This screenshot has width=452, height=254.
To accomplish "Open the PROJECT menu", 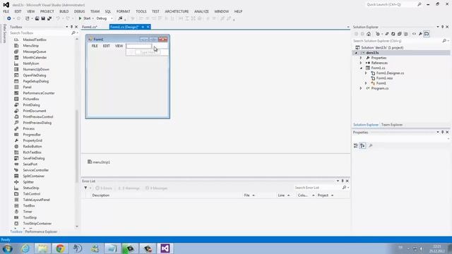I will click(47, 11).
